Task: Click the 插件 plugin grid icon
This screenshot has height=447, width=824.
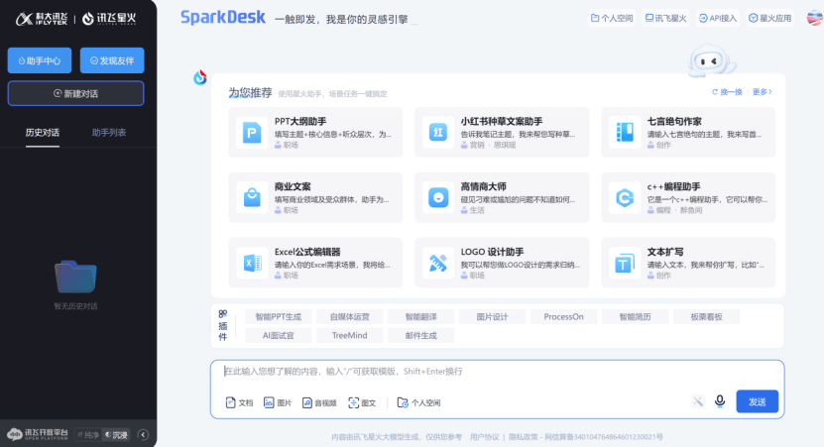Action: (x=223, y=313)
